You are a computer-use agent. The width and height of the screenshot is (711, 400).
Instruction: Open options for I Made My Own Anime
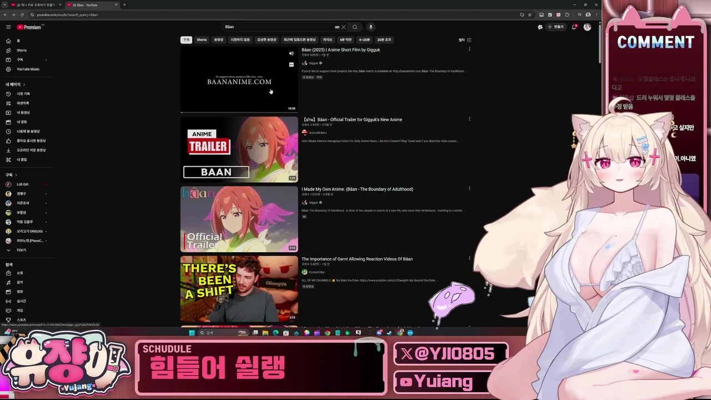469,189
